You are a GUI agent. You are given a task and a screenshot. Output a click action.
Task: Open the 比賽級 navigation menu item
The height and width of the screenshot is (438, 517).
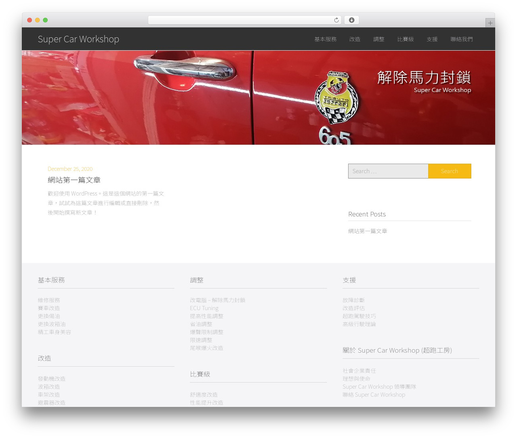(406, 39)
